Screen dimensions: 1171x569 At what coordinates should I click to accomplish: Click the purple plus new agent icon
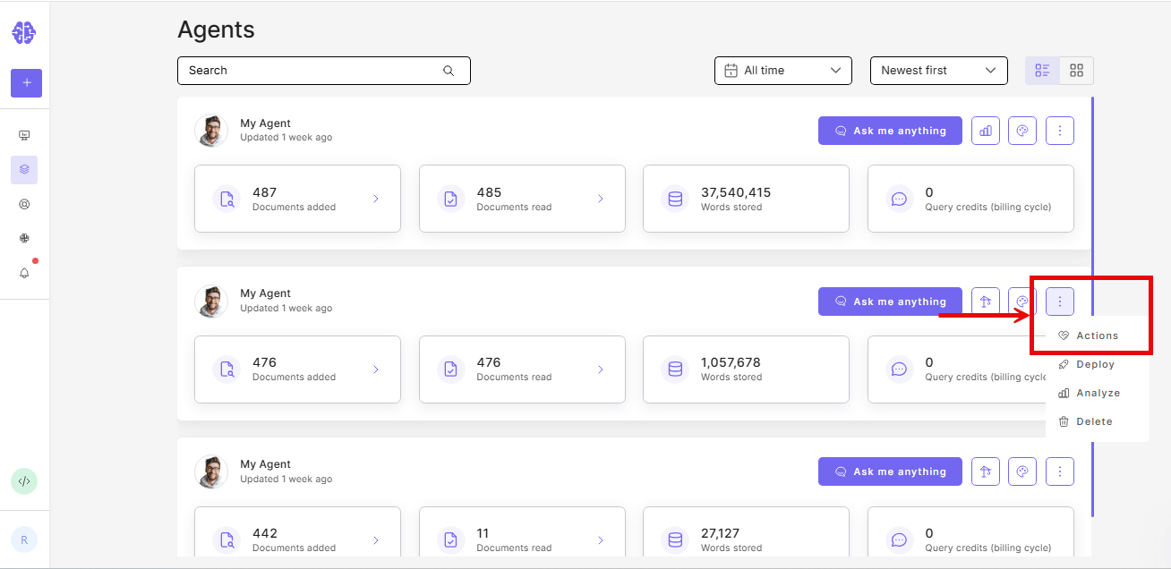click(x=26, y=83)
